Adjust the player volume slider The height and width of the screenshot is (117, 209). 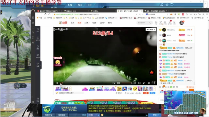127,83
